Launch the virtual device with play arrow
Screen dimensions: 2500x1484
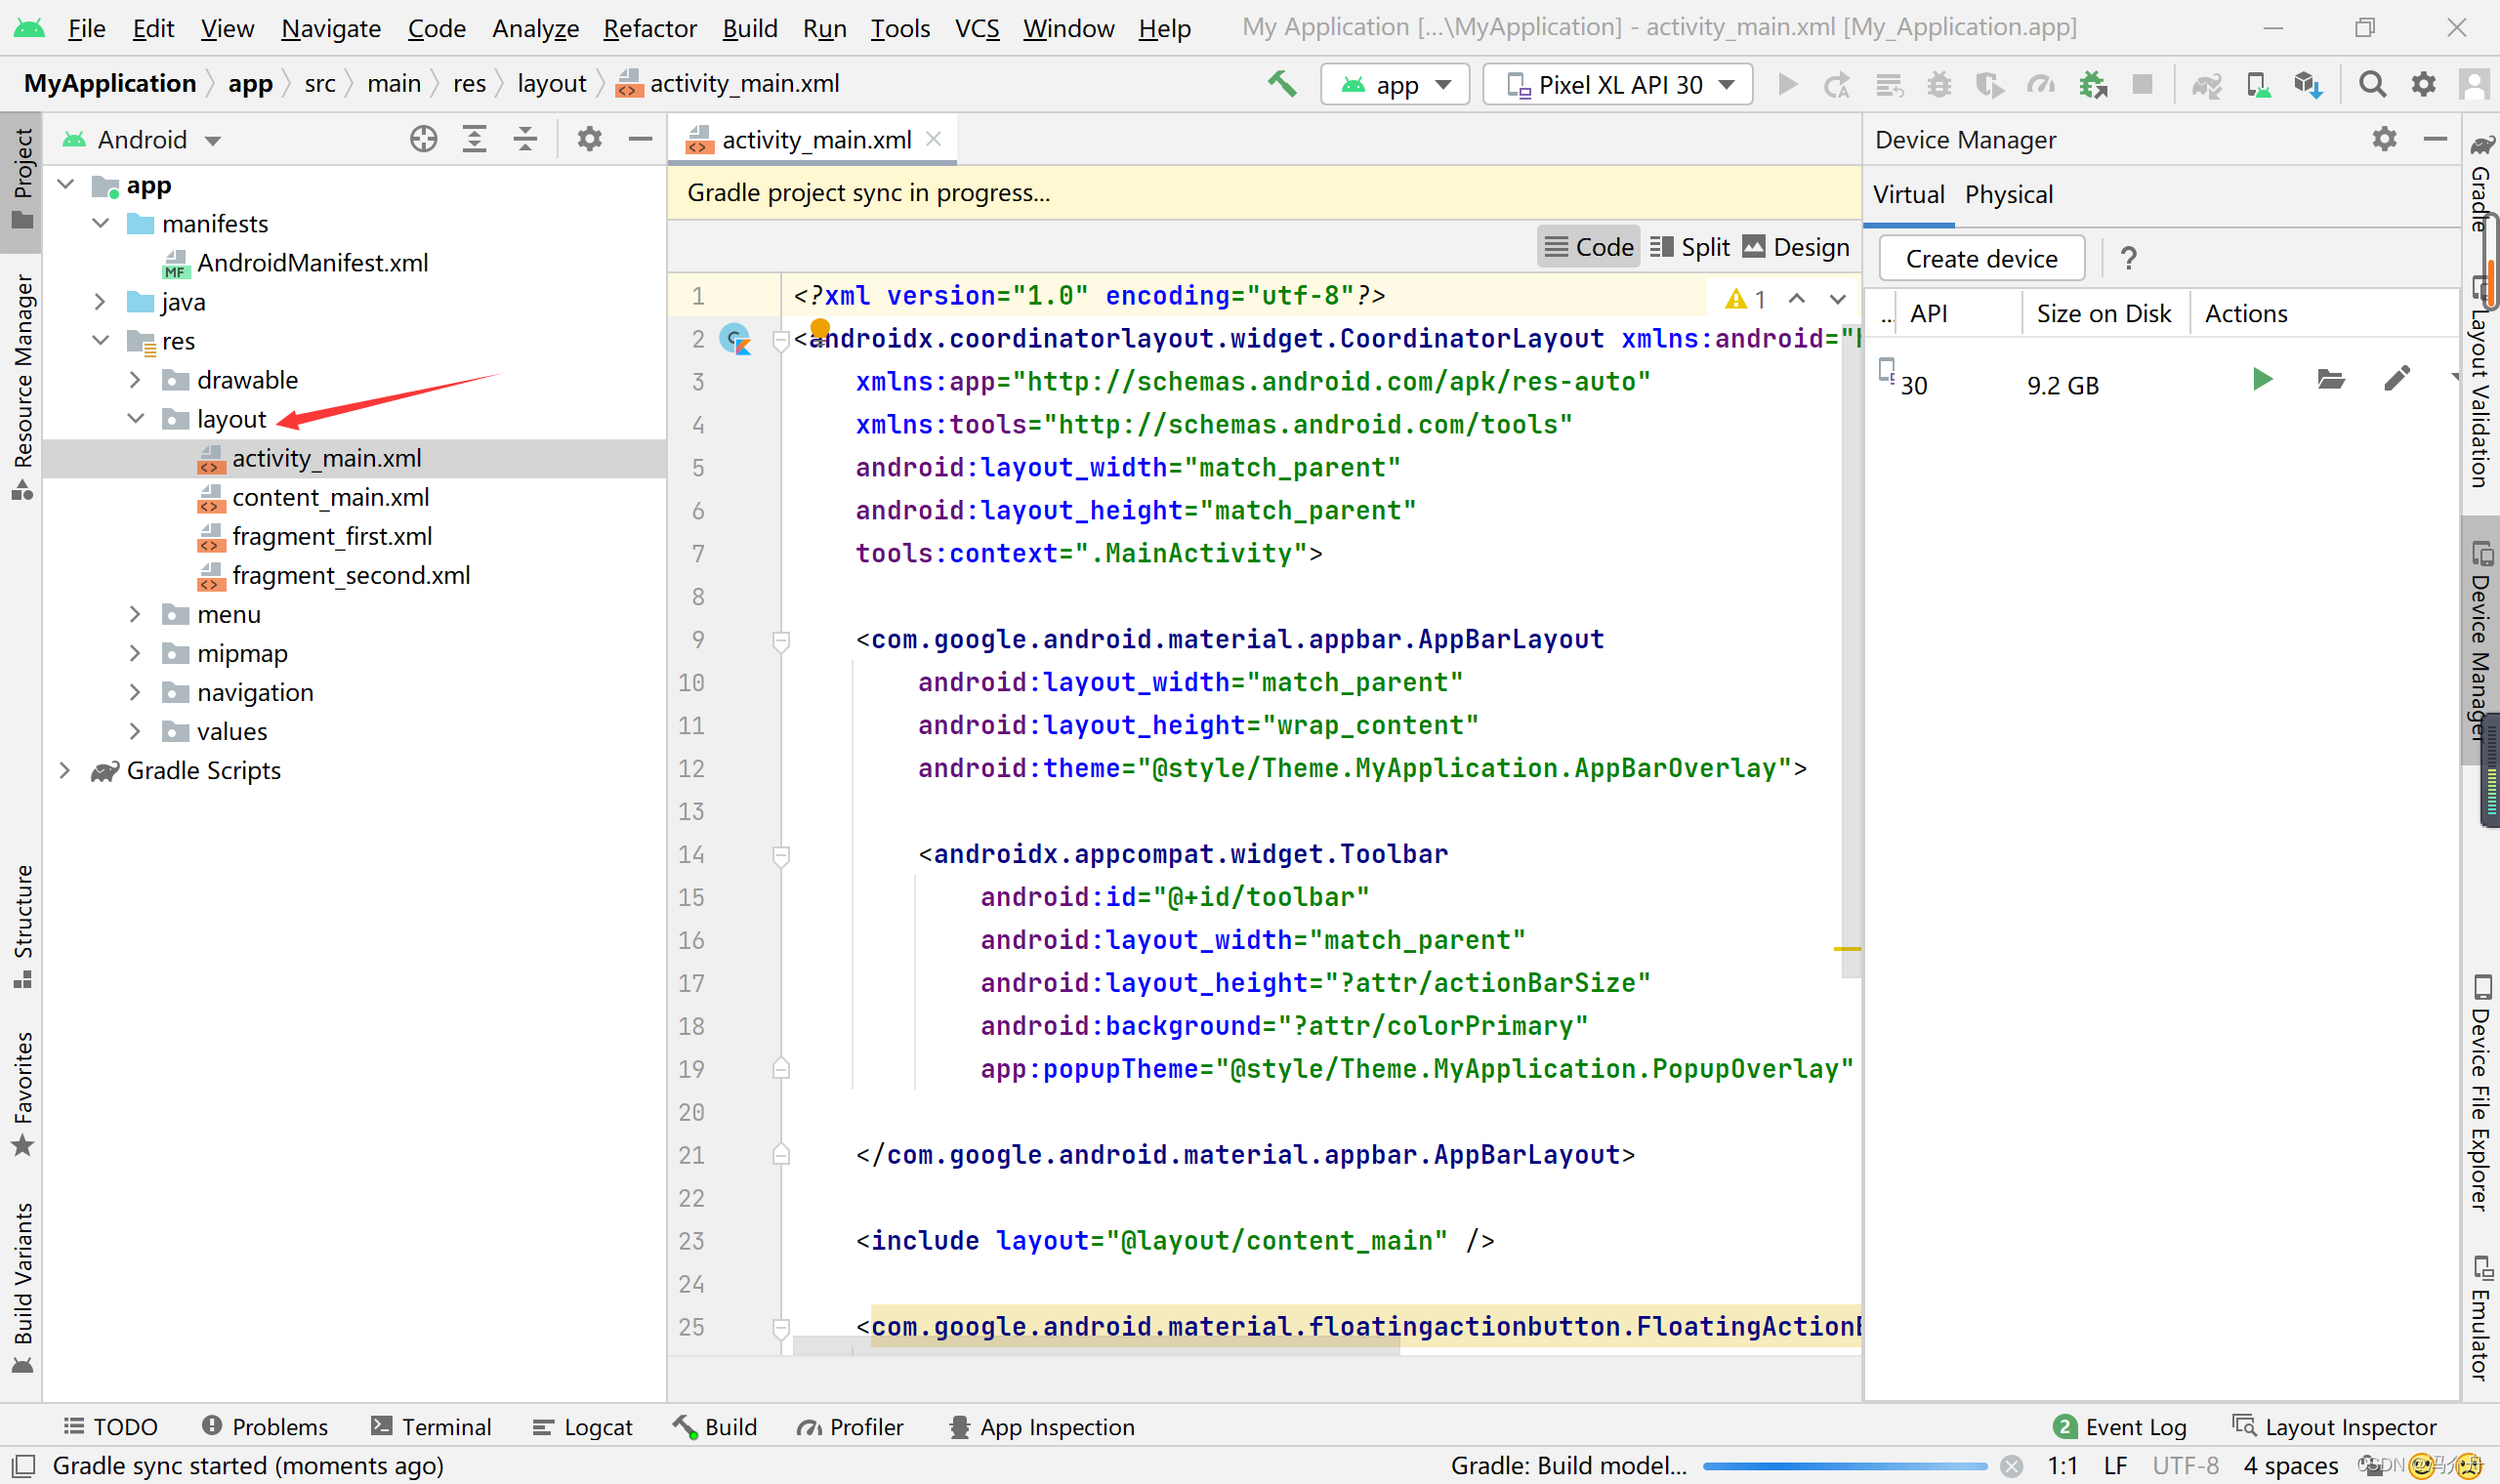click(x=2262, y=380)
